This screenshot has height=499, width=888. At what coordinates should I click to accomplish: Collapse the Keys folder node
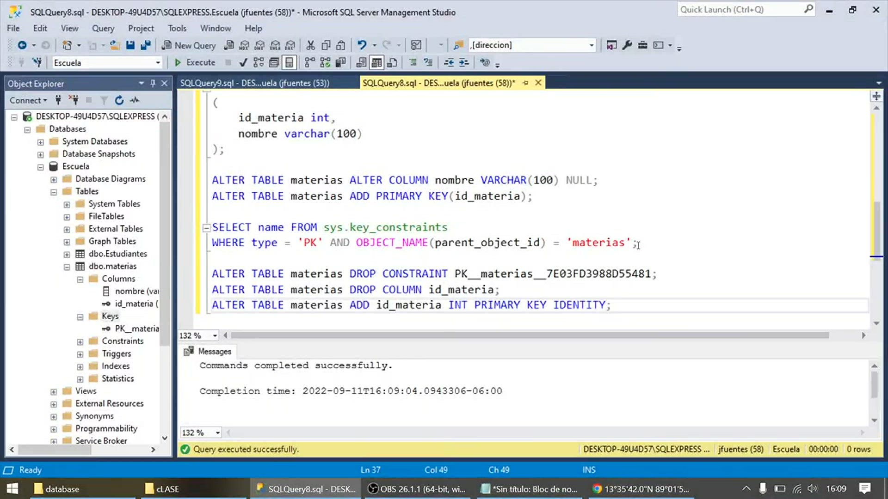coord(80,316)
